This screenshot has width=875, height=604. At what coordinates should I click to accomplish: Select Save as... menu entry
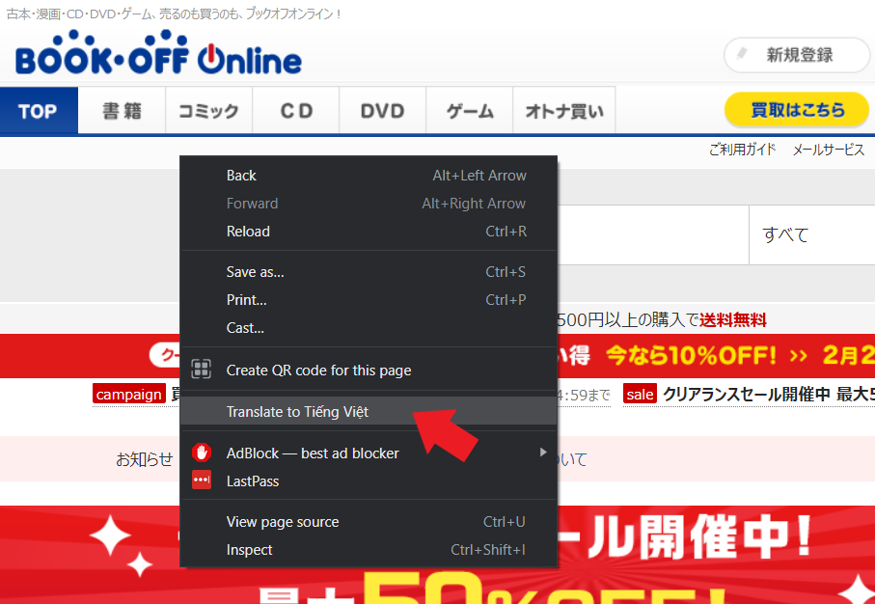click(x=369, y=272)
